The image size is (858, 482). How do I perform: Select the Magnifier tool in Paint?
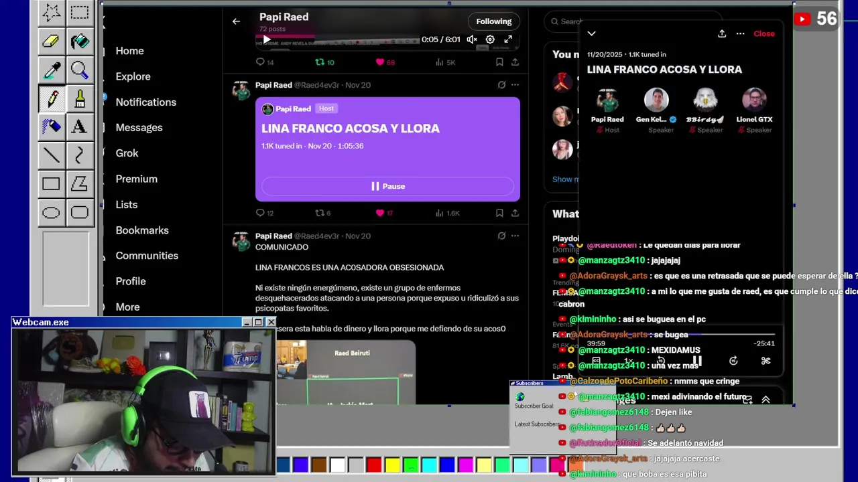pos(80,70)
